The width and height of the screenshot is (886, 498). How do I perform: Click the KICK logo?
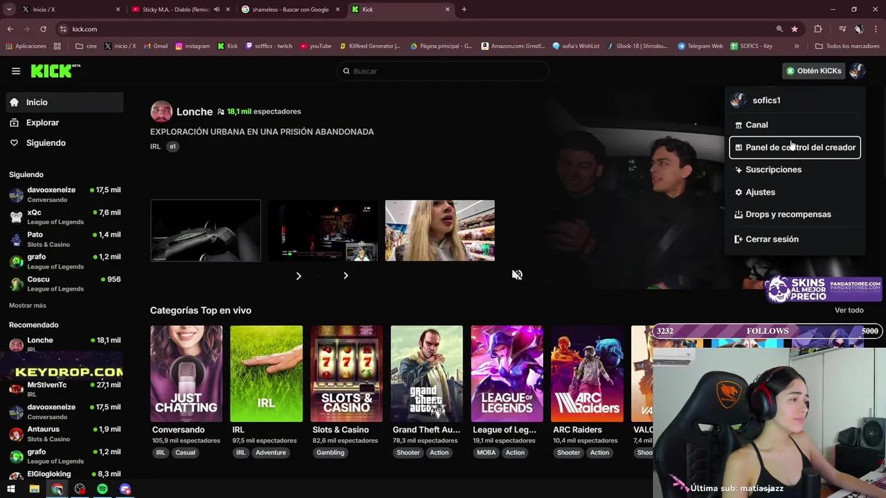[x=55, y=71]
